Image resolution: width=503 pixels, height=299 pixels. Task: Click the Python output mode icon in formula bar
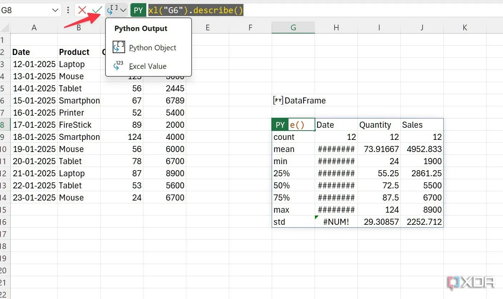tap(112, 10)
